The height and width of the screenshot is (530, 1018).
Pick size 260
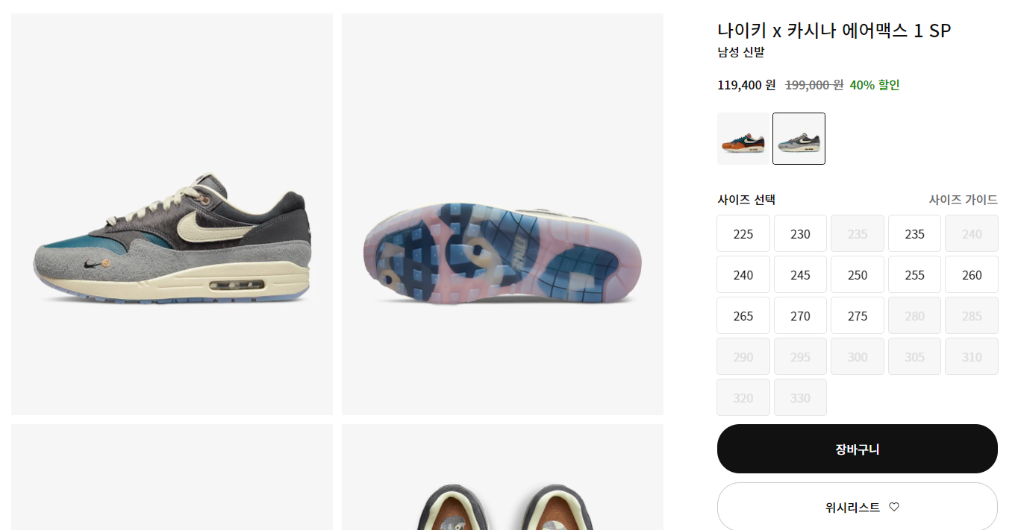[x=972, y=275]
